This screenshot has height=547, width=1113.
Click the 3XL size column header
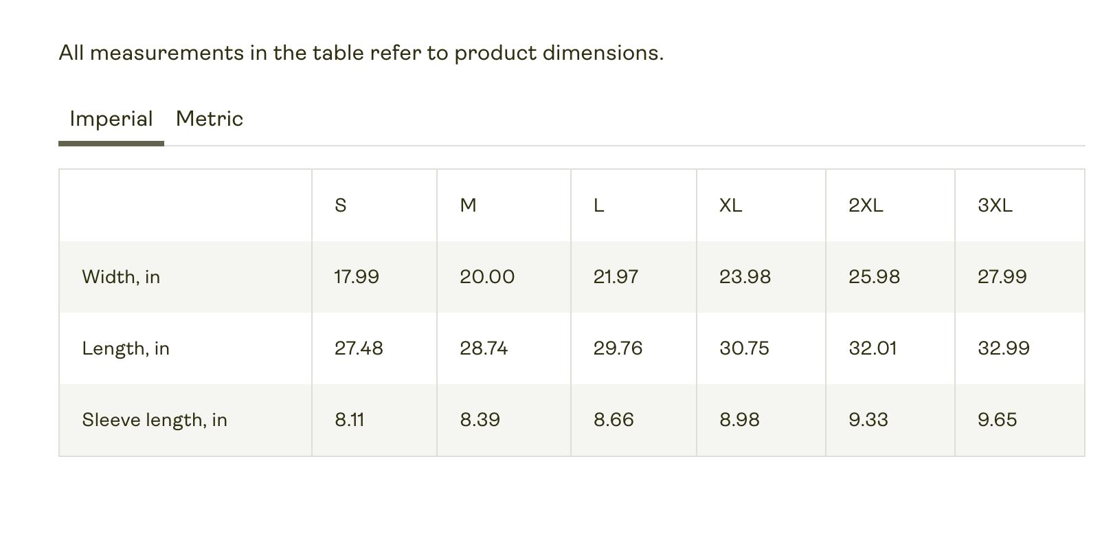(x=995, y=205)
